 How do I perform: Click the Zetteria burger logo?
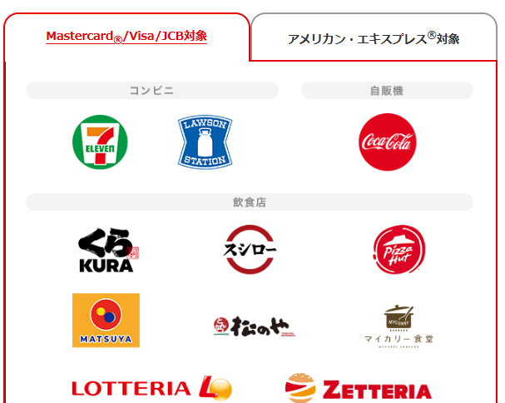point(358,388)
